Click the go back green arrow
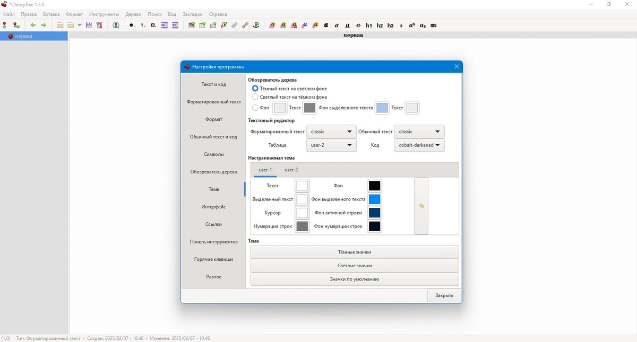 pos(33,25)
